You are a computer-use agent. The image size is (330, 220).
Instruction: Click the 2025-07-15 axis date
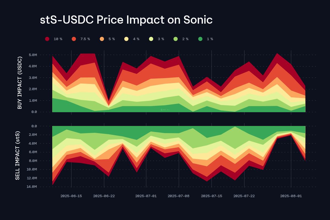[211, 196]
